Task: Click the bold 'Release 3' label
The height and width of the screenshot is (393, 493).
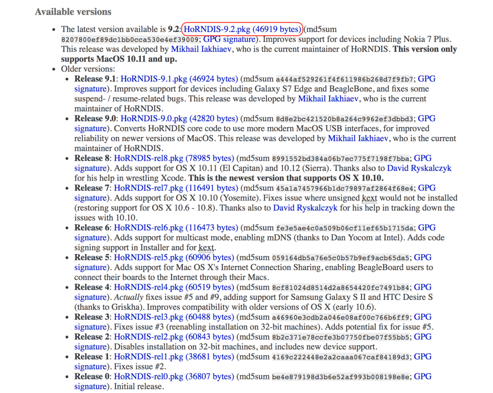Action: 92,317
